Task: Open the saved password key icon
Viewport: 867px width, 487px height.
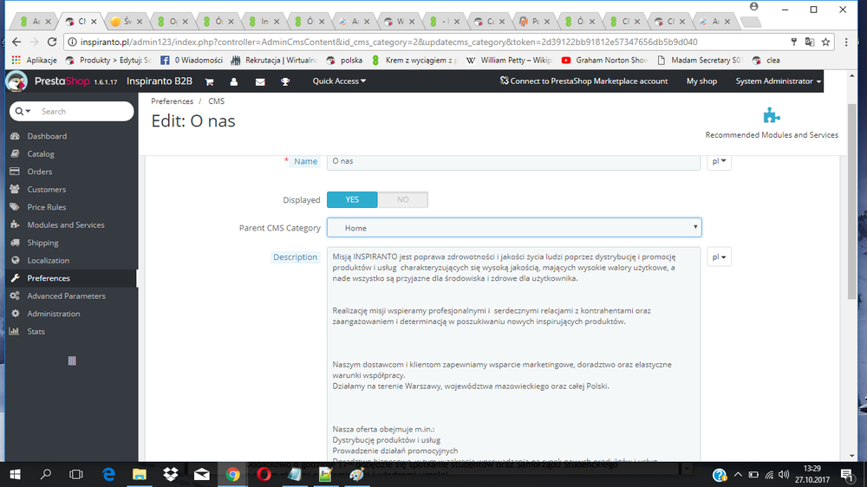Action: pyautogui.click(x=793, y=42)
